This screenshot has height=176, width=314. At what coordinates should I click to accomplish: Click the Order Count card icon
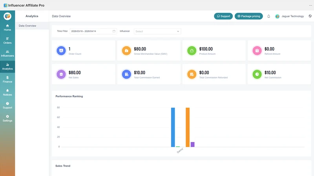pyautogui.click(x=61, y=50)
